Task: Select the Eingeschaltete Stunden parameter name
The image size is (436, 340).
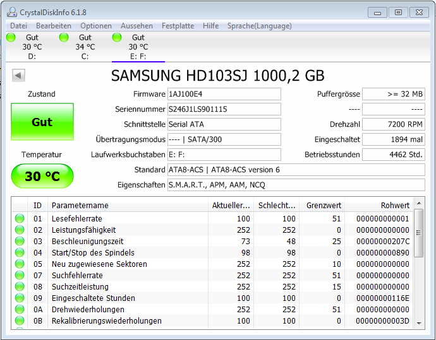Action: click(94, 298)
